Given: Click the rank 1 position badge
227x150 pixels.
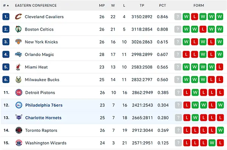Looking at the screenshot, I should tap(6, 17).
